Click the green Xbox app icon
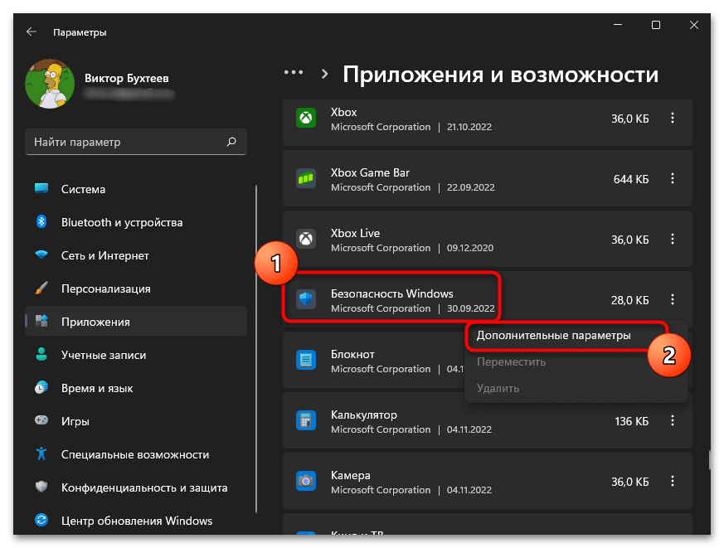Image resolution: width=724 pixels, height=548 pixels. click(x=306, y=118)
